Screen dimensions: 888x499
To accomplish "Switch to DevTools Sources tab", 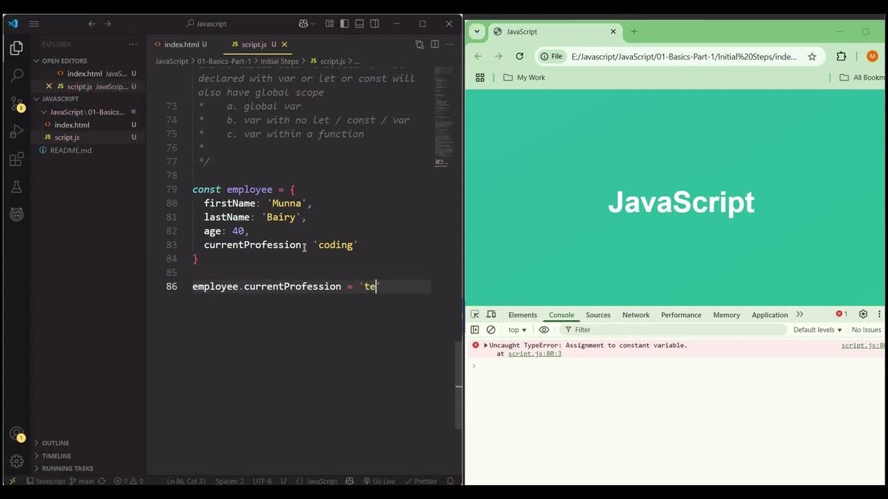I will point(598,315).
